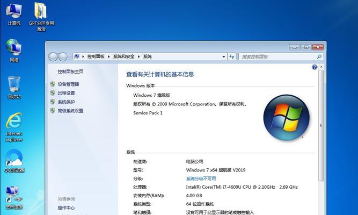Open 操作中心 link in sidebar

pyautogui.click(x=66, y=207)
